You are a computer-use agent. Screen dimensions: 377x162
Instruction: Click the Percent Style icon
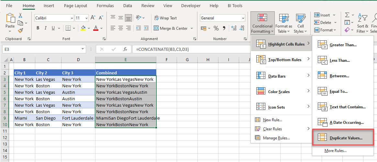[216, 28]
